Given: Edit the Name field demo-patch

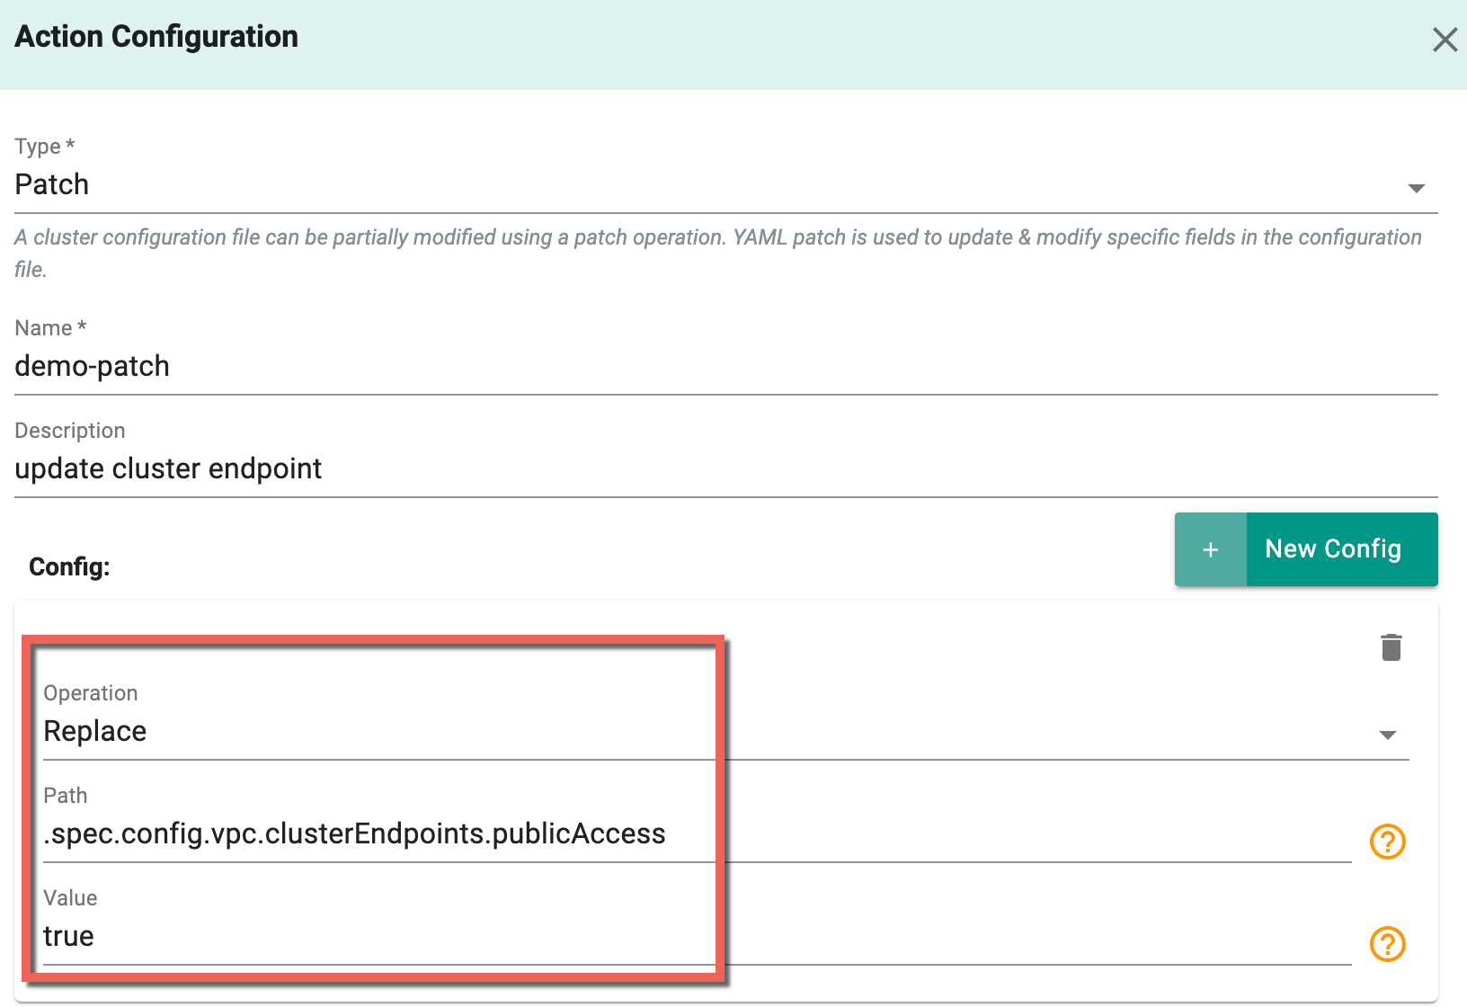Looking at the screenshot, I should (726, 367).
